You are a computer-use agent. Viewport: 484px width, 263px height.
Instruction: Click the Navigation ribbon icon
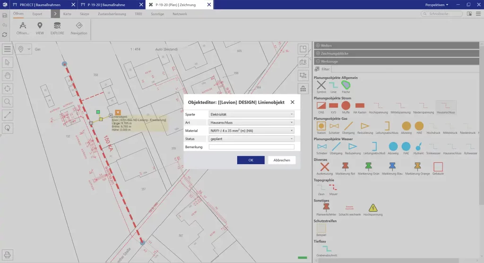click(79, 26)
